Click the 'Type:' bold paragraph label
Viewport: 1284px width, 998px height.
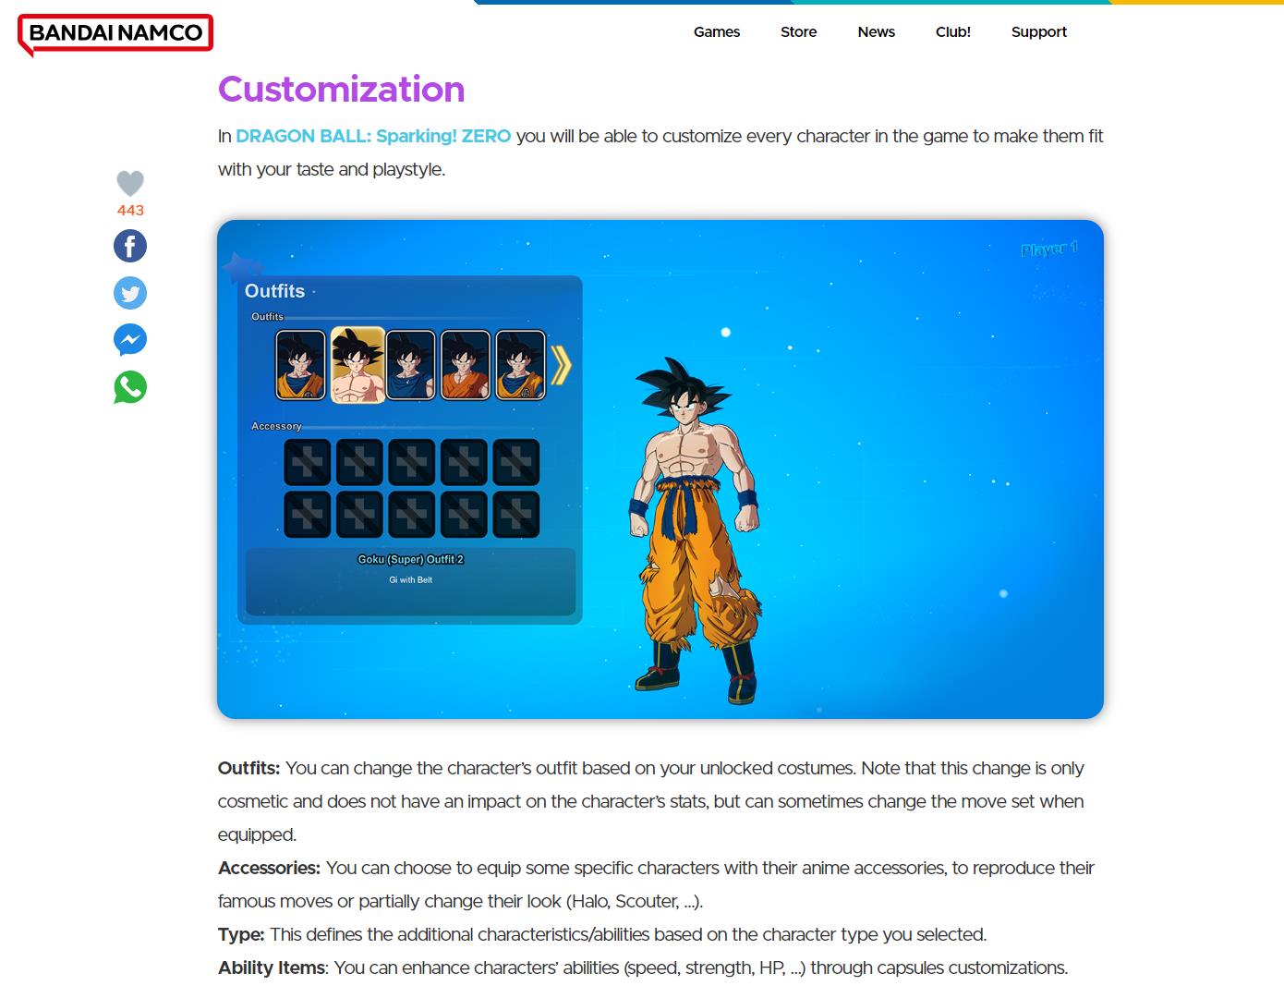241,934
